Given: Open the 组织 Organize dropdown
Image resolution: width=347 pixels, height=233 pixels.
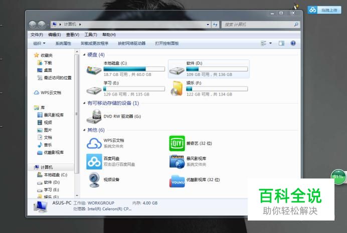Looking at the screenshot, I should [x=39, y=43].
